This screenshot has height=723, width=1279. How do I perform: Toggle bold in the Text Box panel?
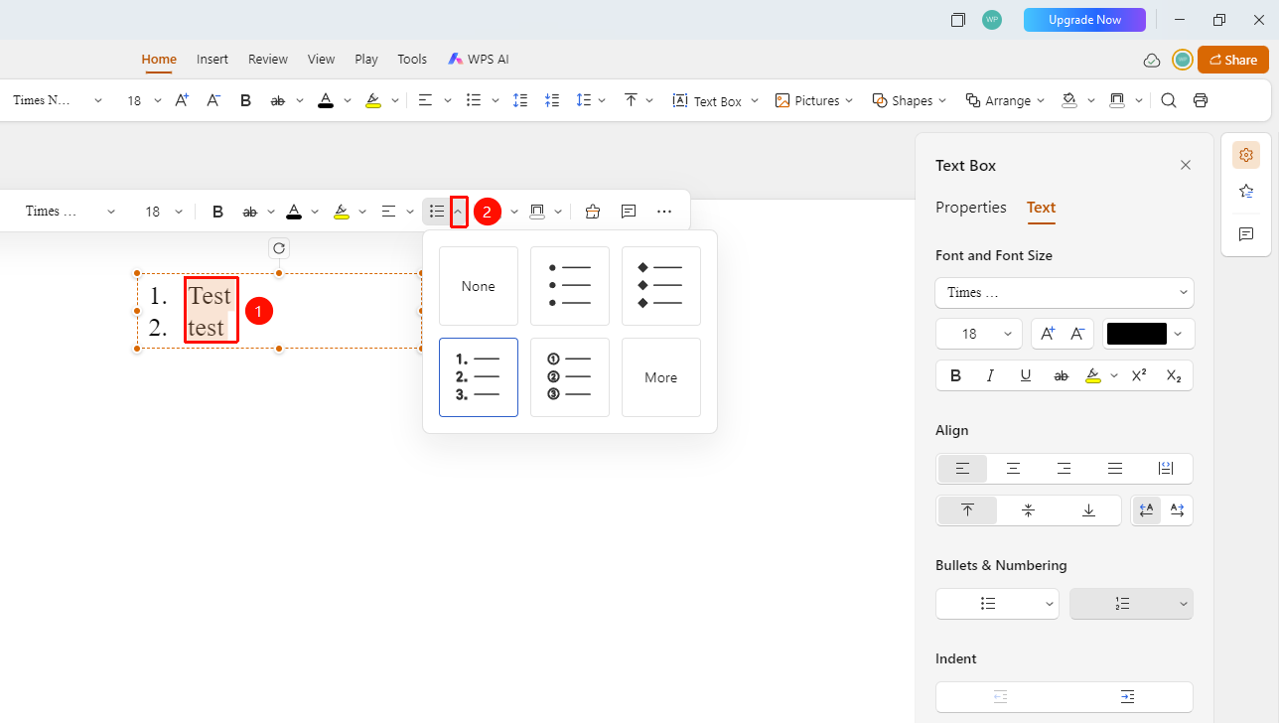coord(955,375)
